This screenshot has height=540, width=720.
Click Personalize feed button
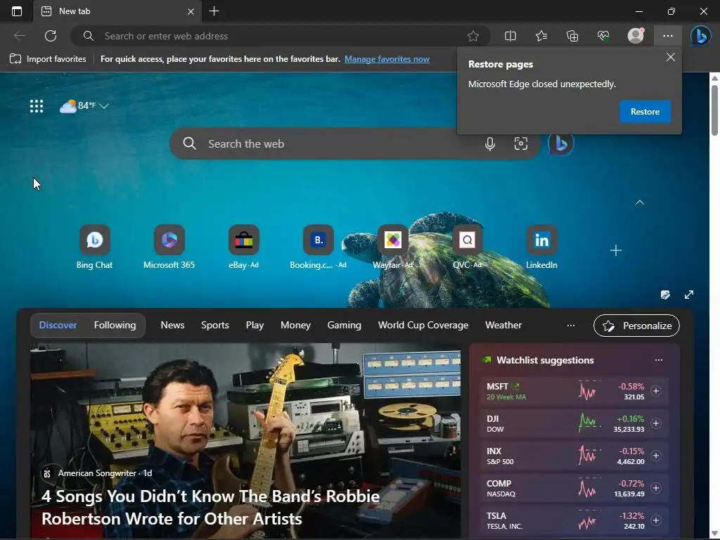(636, 326)
